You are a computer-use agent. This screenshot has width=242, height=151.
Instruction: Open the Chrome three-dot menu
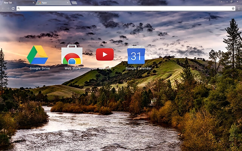[x=239, y=8]
